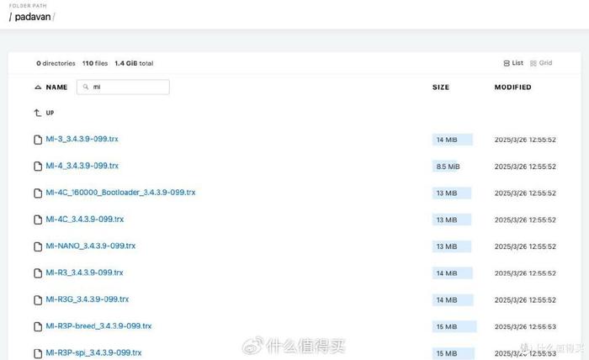Download MI-R3P-breed_3.4.3.9-099.trx

point(98,326)
